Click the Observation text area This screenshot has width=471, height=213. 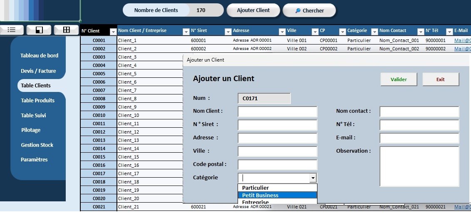(x=419, y=166)
